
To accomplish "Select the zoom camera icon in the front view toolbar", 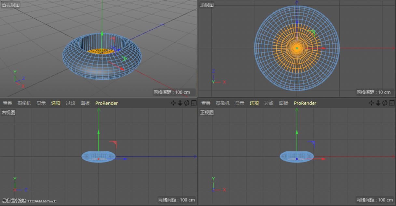I will 377,103.
